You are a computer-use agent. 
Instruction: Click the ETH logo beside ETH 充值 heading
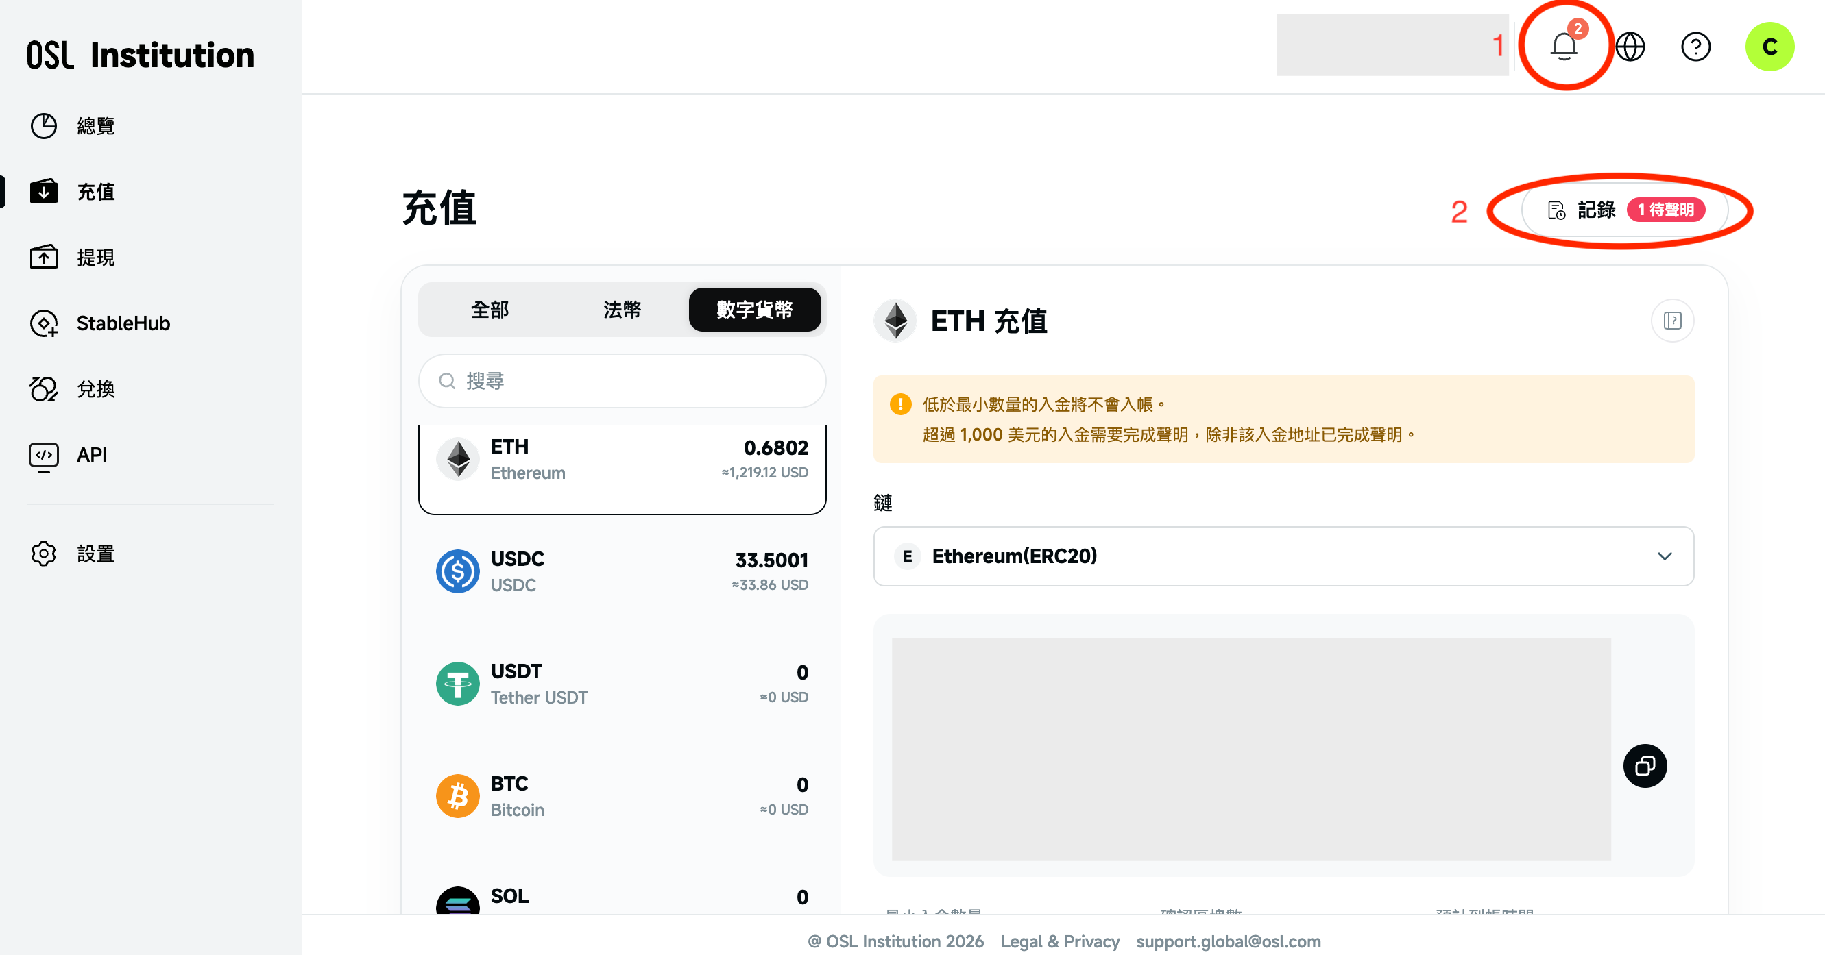pos(895,321)
